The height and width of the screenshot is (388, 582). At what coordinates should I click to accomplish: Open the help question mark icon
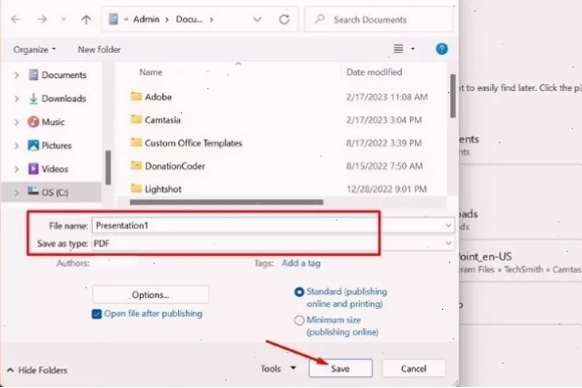tap(442, 49)
